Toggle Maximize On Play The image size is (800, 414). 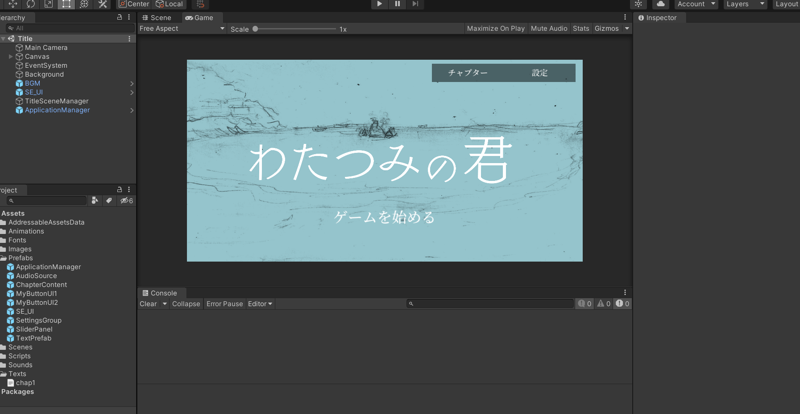click(495, 29)
